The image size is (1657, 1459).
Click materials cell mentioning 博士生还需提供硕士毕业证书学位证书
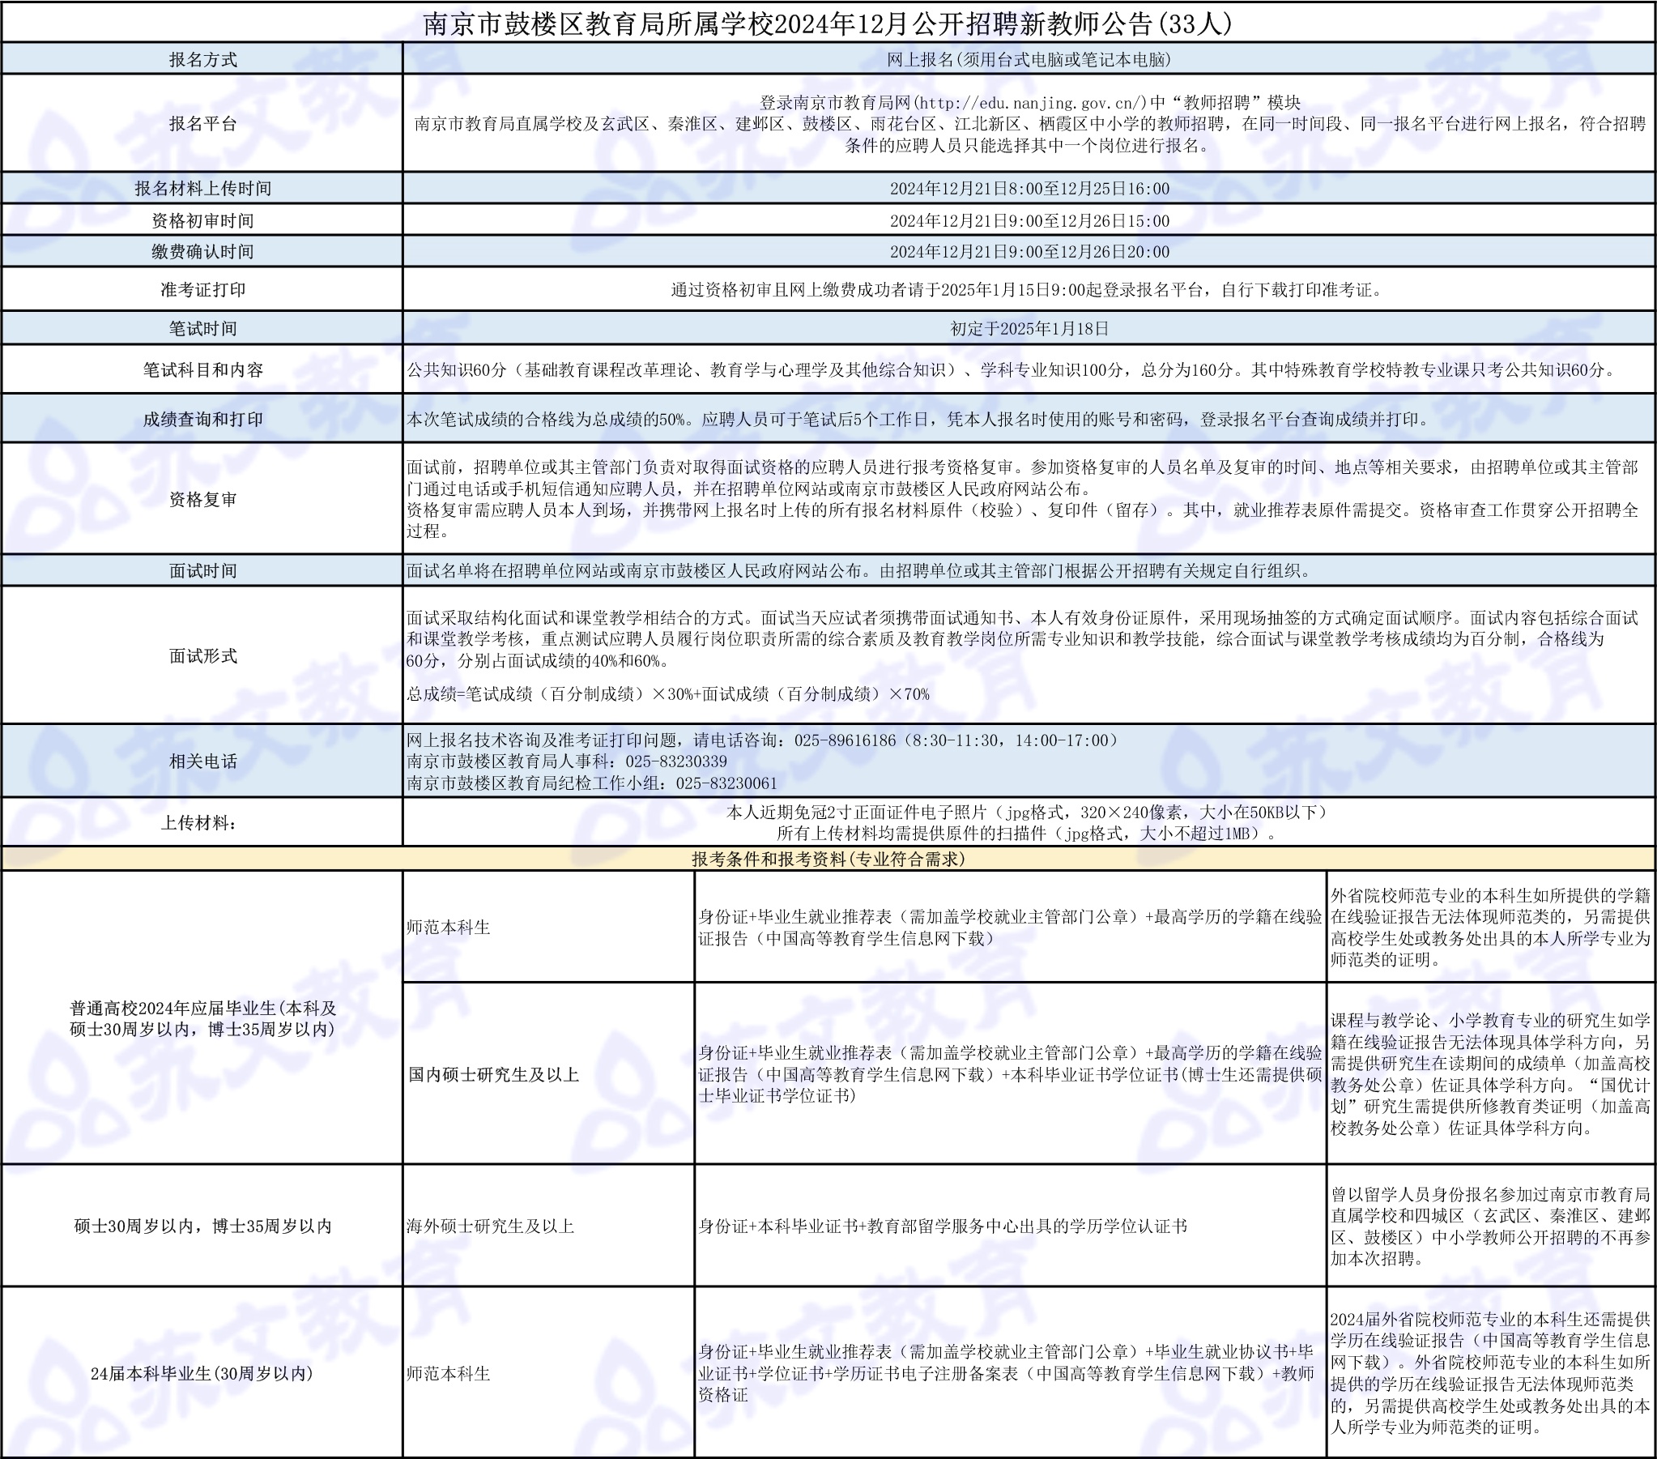point(1010,1073)
